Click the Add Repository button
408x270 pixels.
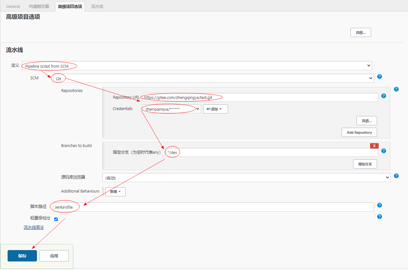tap(359, 132)
